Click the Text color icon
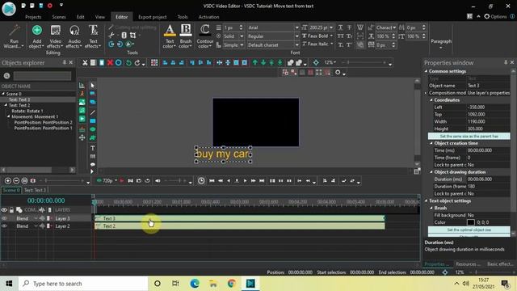 click(170, 31)
